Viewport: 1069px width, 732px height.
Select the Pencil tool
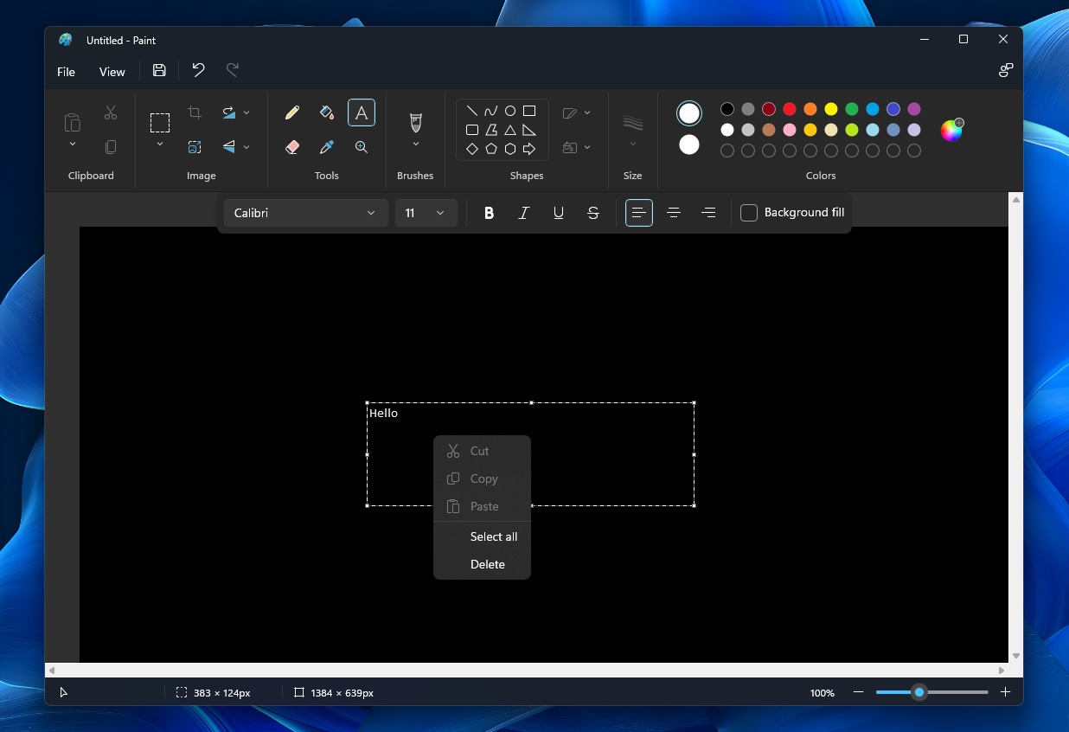point(292,112)
